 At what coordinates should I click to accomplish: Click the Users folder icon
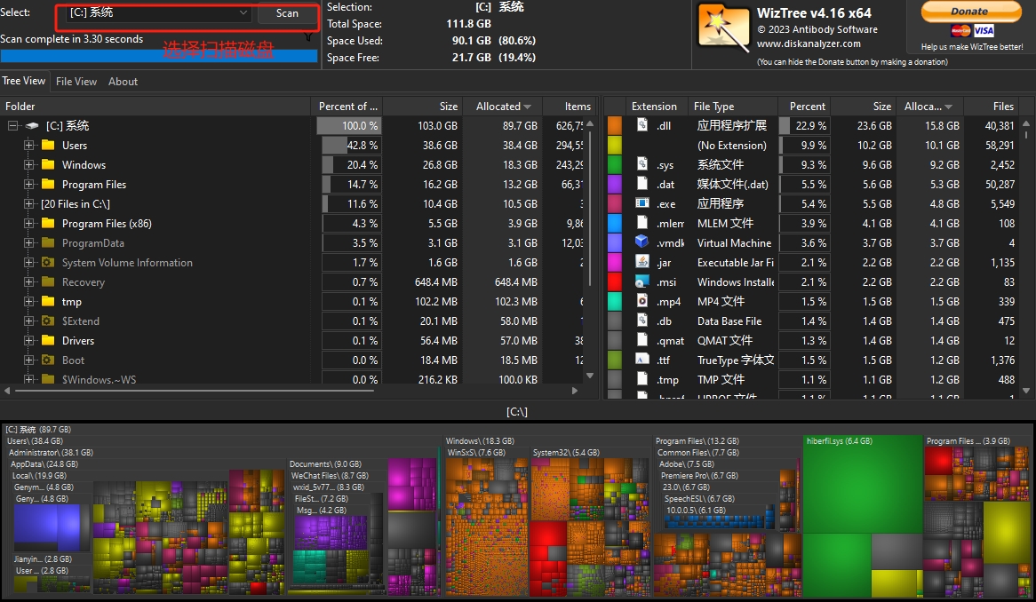click(x=48, y=146)
